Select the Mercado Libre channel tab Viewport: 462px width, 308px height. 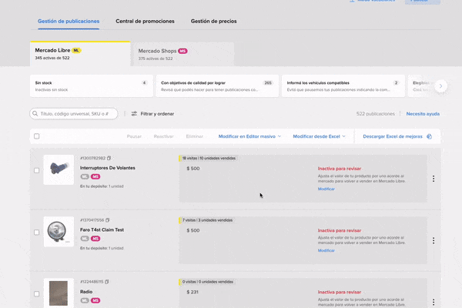pos(80,54)
